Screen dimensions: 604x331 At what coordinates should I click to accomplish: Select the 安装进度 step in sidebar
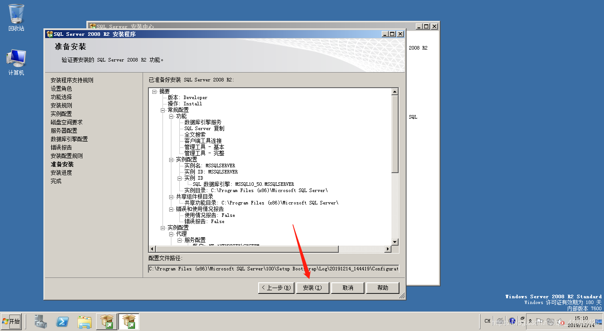pos(61,173)
